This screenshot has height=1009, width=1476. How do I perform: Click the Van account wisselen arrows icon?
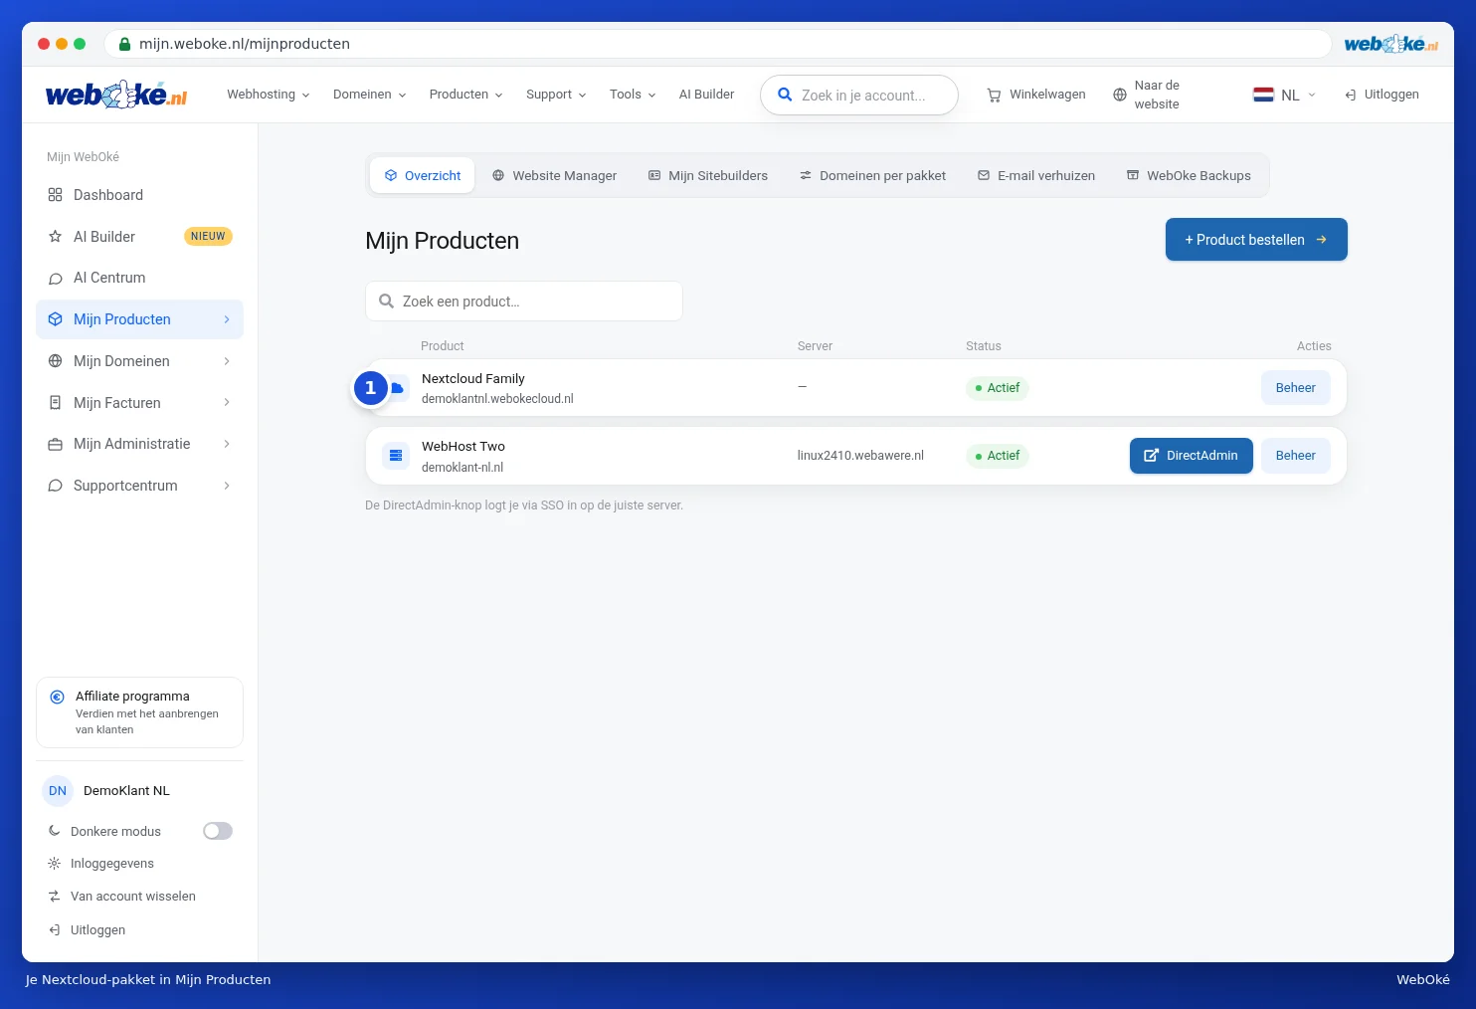pyautogui.click(x=55, y=897)
